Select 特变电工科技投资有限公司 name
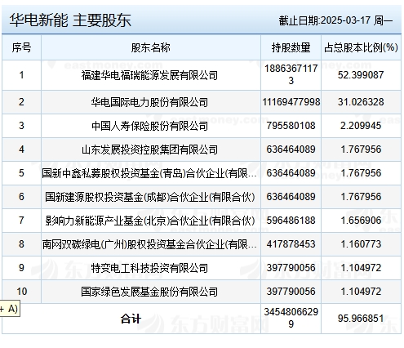The image size is (404, 348). point(149,268)
